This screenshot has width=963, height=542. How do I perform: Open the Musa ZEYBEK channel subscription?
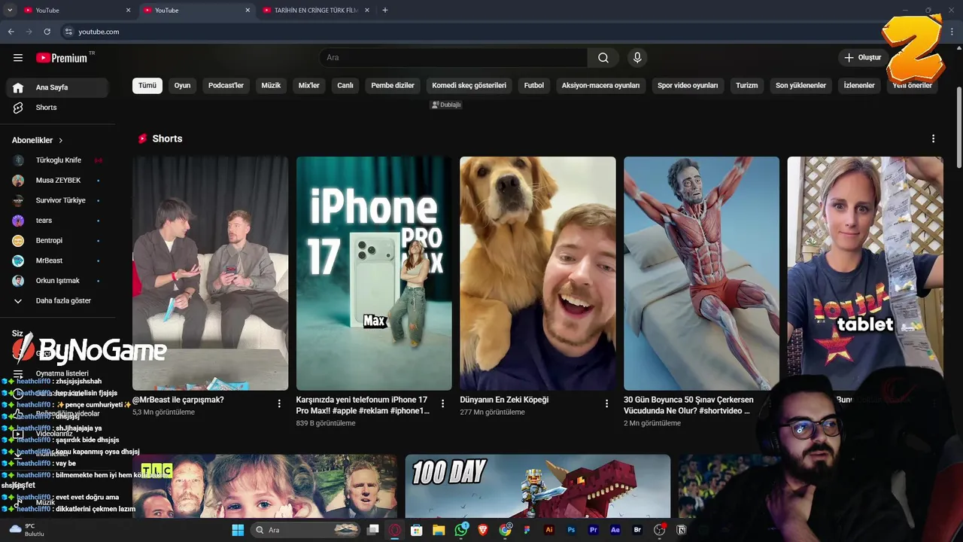tap(57, 181)
